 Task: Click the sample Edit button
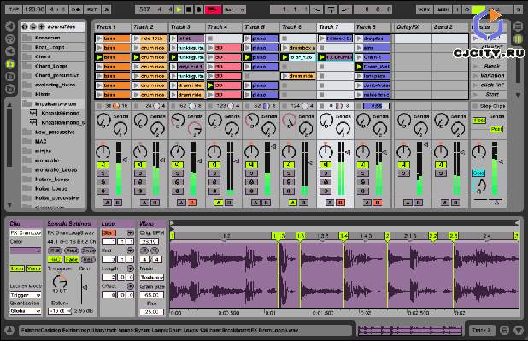(55, 250)
